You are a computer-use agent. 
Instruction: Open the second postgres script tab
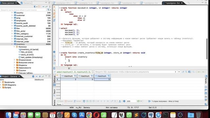84,3
